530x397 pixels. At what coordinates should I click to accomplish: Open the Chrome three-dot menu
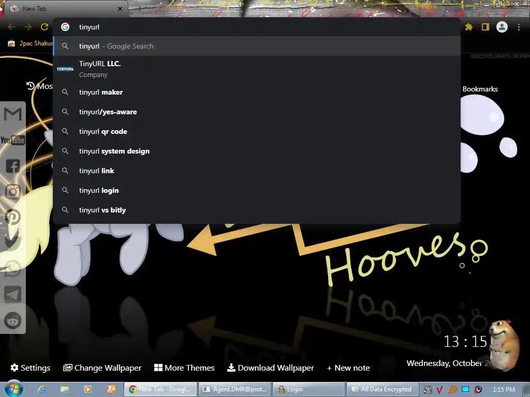pos(519,27)
